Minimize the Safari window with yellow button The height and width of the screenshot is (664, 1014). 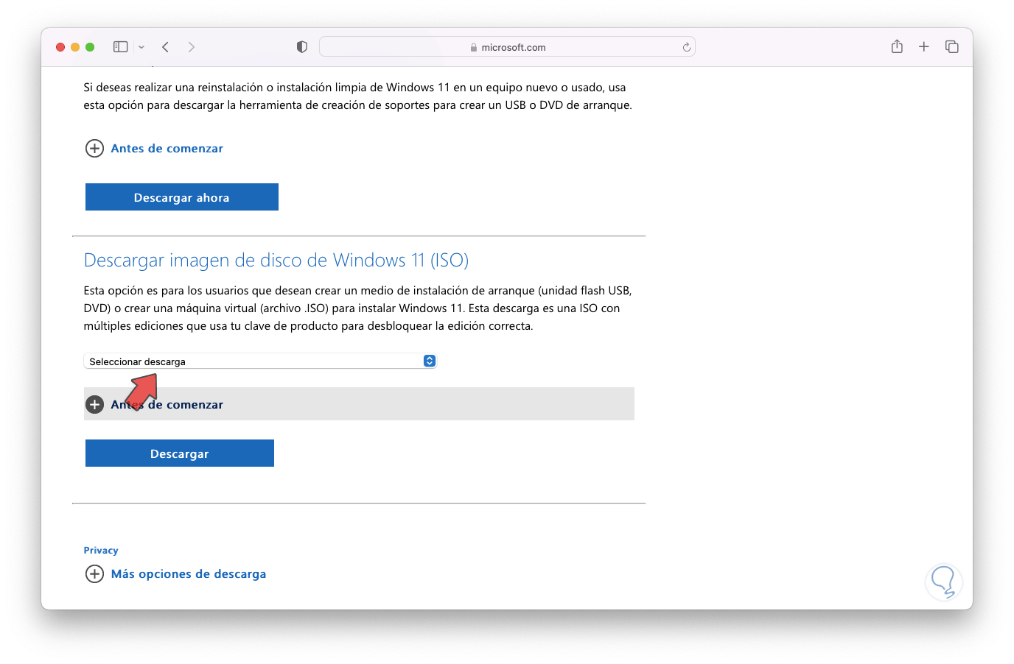tap(75, 47)
